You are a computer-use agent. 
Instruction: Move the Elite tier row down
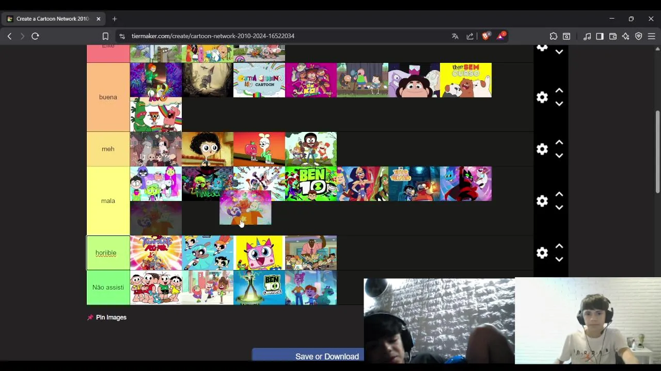click(x=559, y=52)
